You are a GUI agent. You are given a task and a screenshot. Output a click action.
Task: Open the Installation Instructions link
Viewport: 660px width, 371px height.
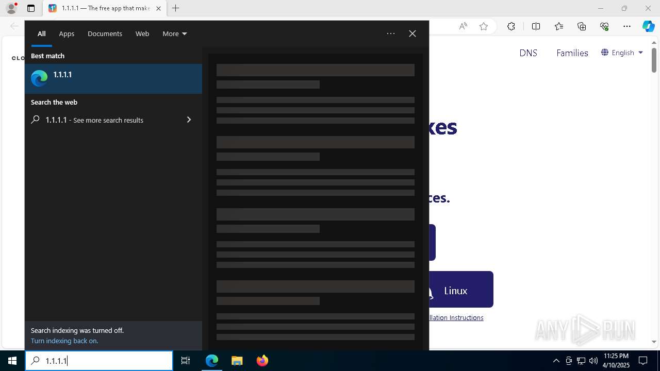pos(456,317)
